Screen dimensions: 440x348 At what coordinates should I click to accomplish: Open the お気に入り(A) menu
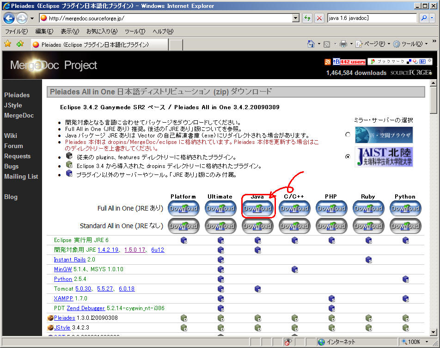(x=102, y=31)
